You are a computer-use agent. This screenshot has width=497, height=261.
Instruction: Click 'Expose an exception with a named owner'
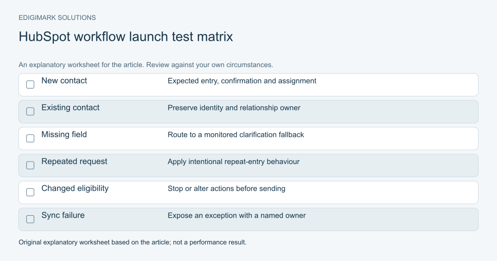237,216
